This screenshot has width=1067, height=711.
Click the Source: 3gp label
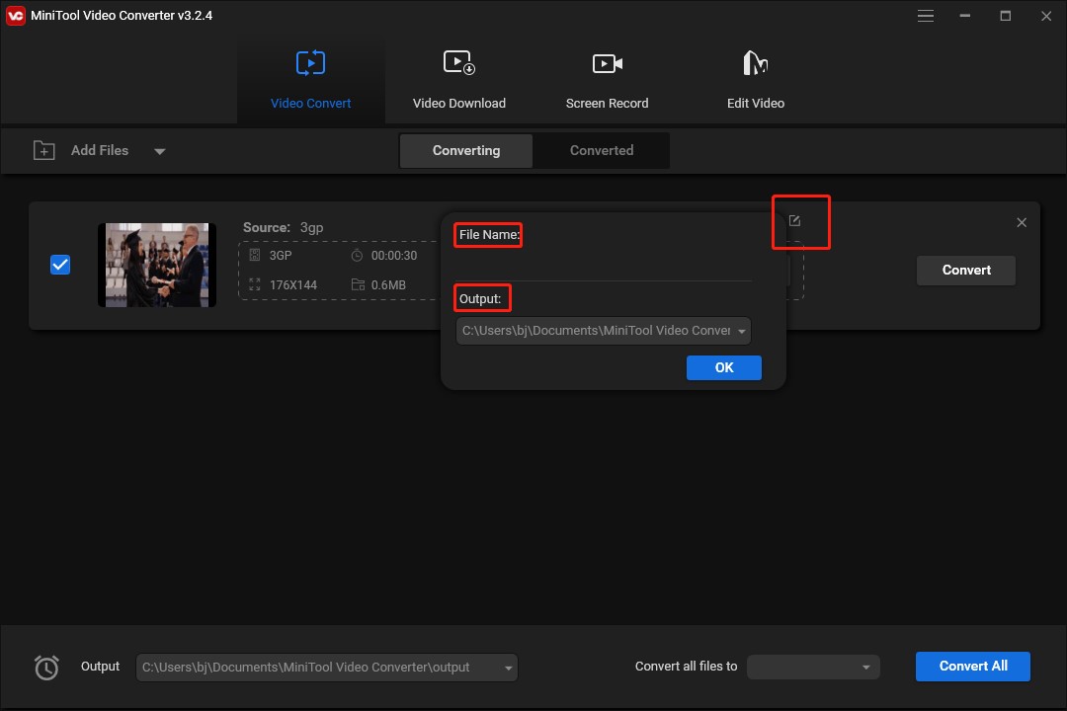284,227
